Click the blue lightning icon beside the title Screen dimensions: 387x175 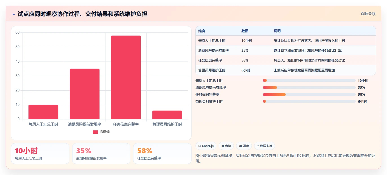click(14, 14)
